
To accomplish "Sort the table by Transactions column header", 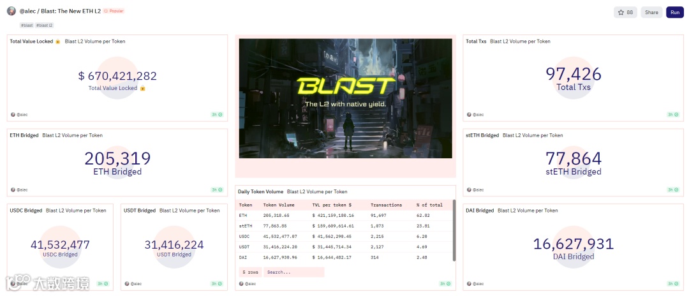I will (386, 205).
